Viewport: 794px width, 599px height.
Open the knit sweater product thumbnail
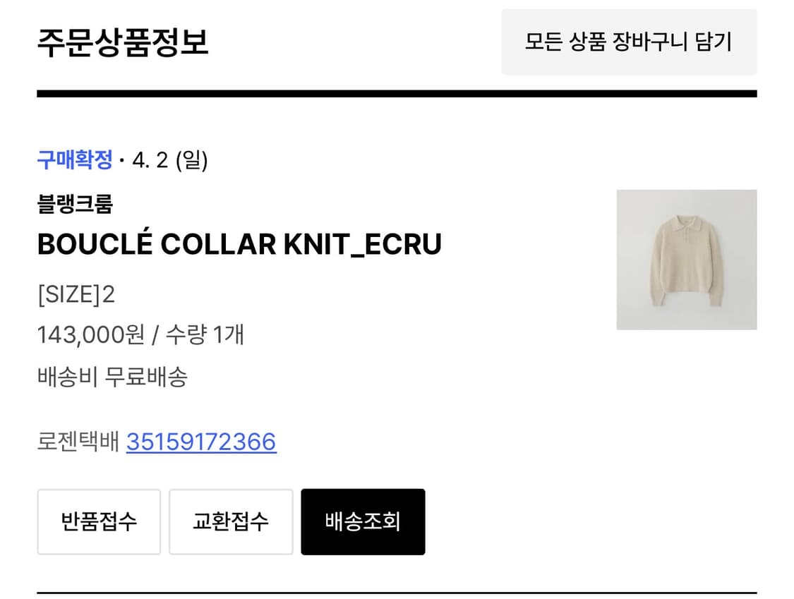pos(687,260)
